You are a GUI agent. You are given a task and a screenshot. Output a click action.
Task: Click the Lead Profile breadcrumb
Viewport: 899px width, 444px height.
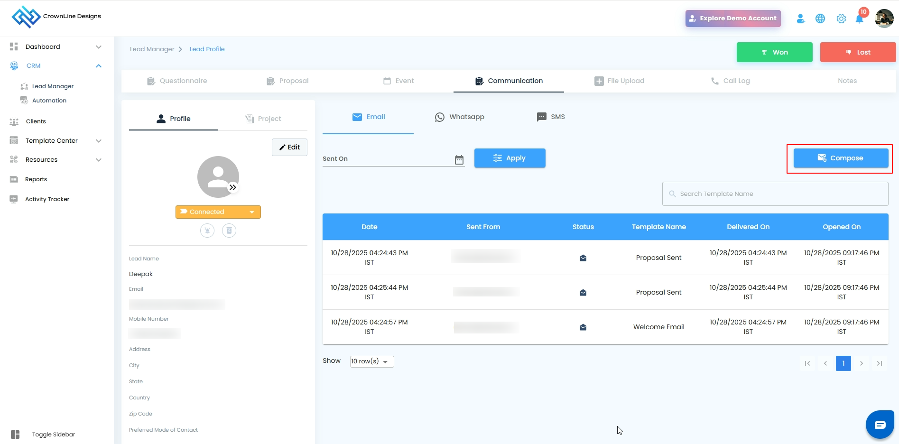207,49
